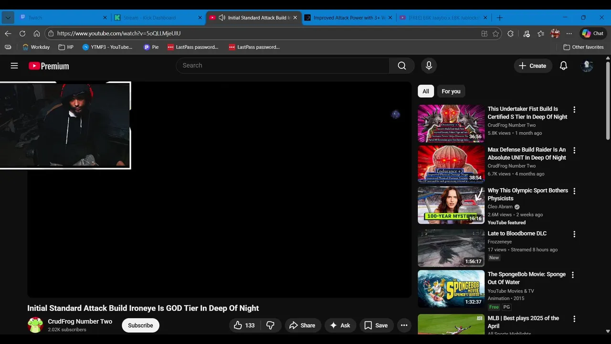Click in the YouTube search field
The height and width of the screenshot is (344, 611).
click(283, 65)
